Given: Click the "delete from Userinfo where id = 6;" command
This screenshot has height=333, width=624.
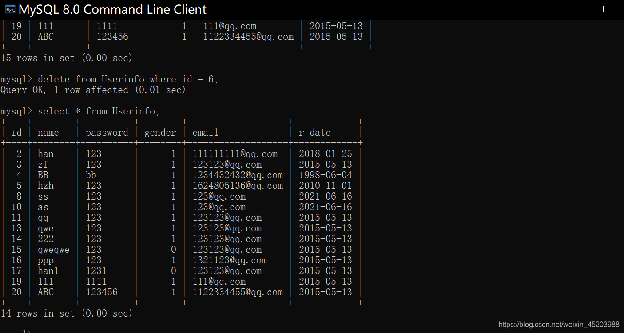Looking at the screenshot, I should click(x=128, y=79).
